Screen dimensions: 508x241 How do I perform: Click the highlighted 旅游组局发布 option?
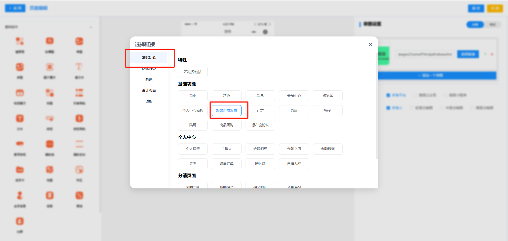click(226, 110)
